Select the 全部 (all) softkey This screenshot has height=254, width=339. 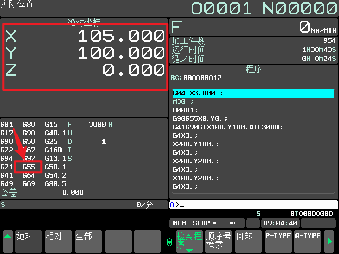coord(88,241)
